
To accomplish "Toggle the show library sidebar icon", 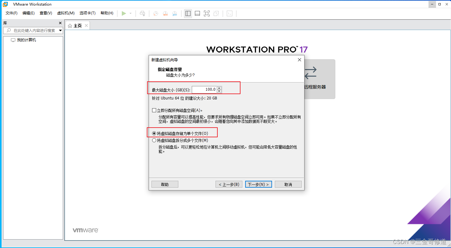I will 188,13.
